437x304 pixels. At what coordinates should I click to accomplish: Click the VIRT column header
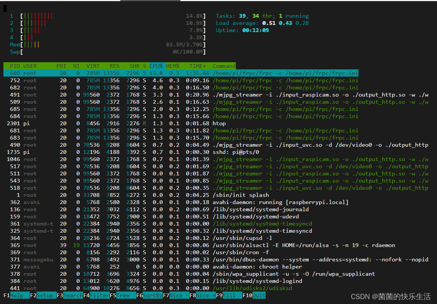click(x=93, y=66)
